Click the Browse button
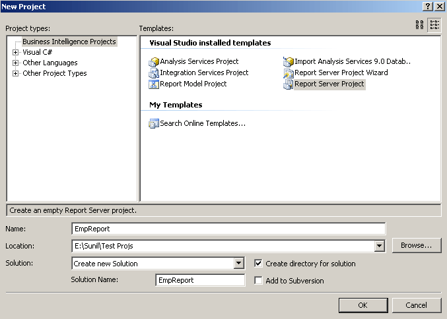This screenshot has height=319, width=447. click(417, 245)
